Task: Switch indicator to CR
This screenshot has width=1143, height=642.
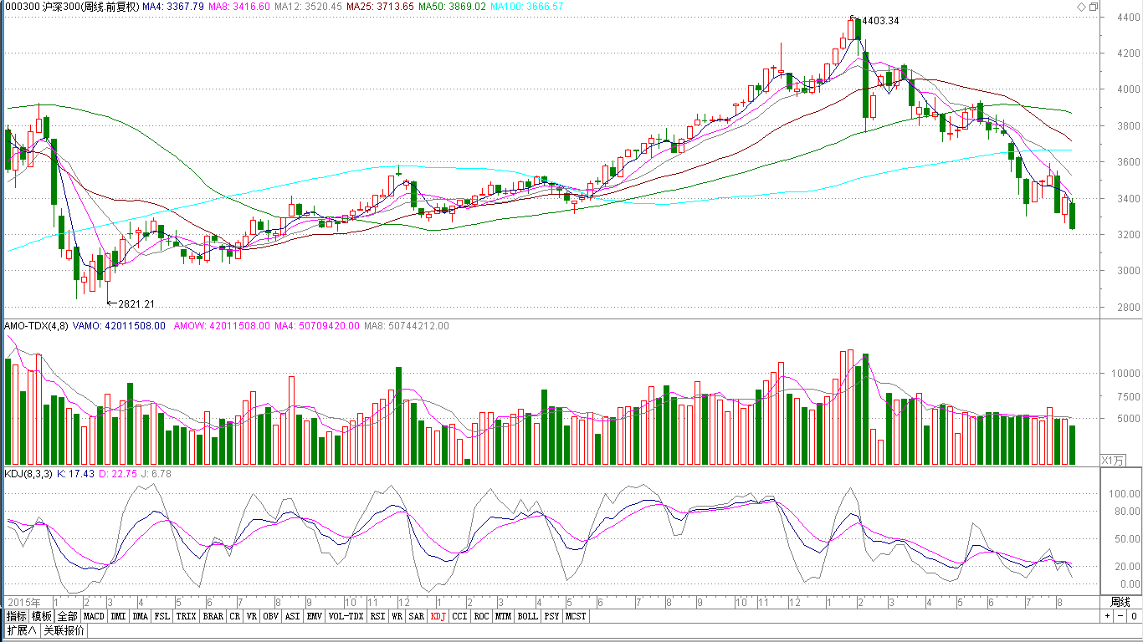Action: (235, 616)
